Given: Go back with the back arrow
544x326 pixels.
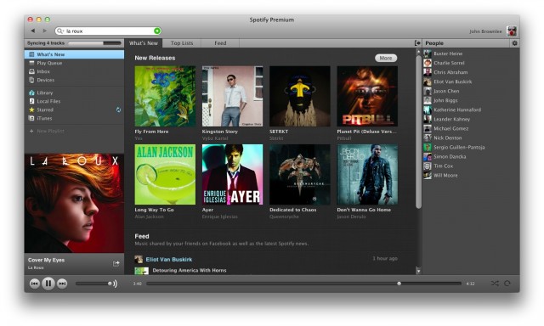Looking at the screenshot, I should (33, 31).
